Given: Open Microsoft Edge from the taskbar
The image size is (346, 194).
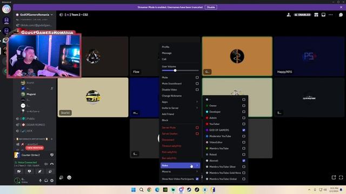Looking at the screenshot, I should [x=157, y=190].
